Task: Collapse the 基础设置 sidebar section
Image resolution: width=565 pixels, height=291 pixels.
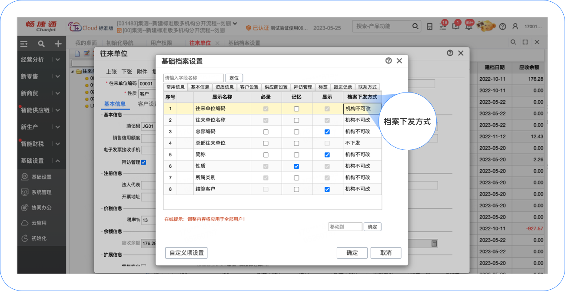Action: coord(57,161)
